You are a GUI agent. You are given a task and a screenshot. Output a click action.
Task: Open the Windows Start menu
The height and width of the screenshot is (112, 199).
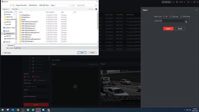click(x=2, y=110)
